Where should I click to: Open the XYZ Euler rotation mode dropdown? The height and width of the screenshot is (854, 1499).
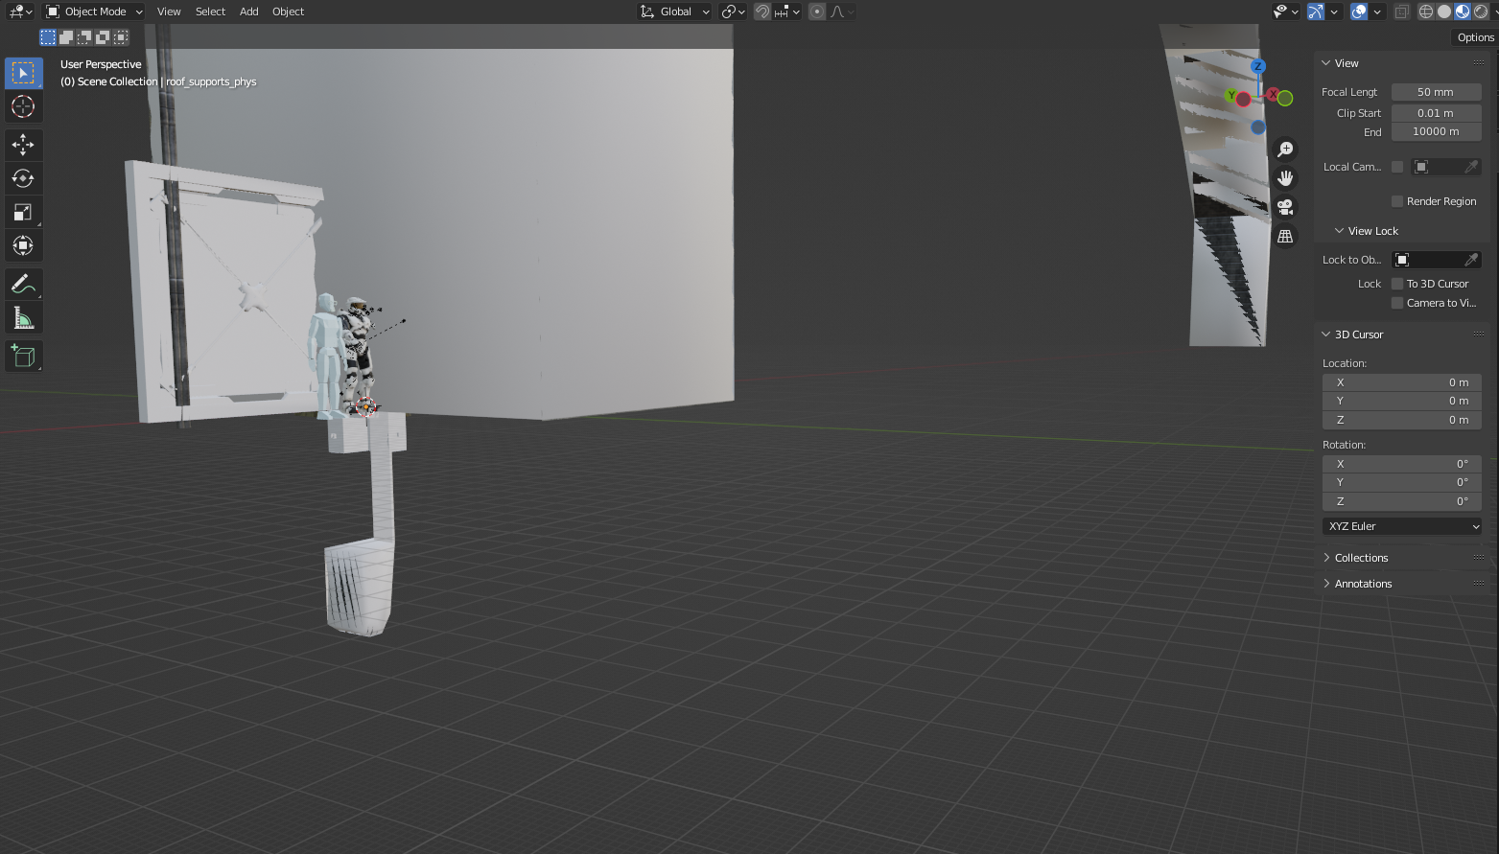(1402, 526)
